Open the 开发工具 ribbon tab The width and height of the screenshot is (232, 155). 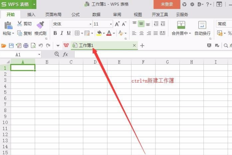[160, 15]
